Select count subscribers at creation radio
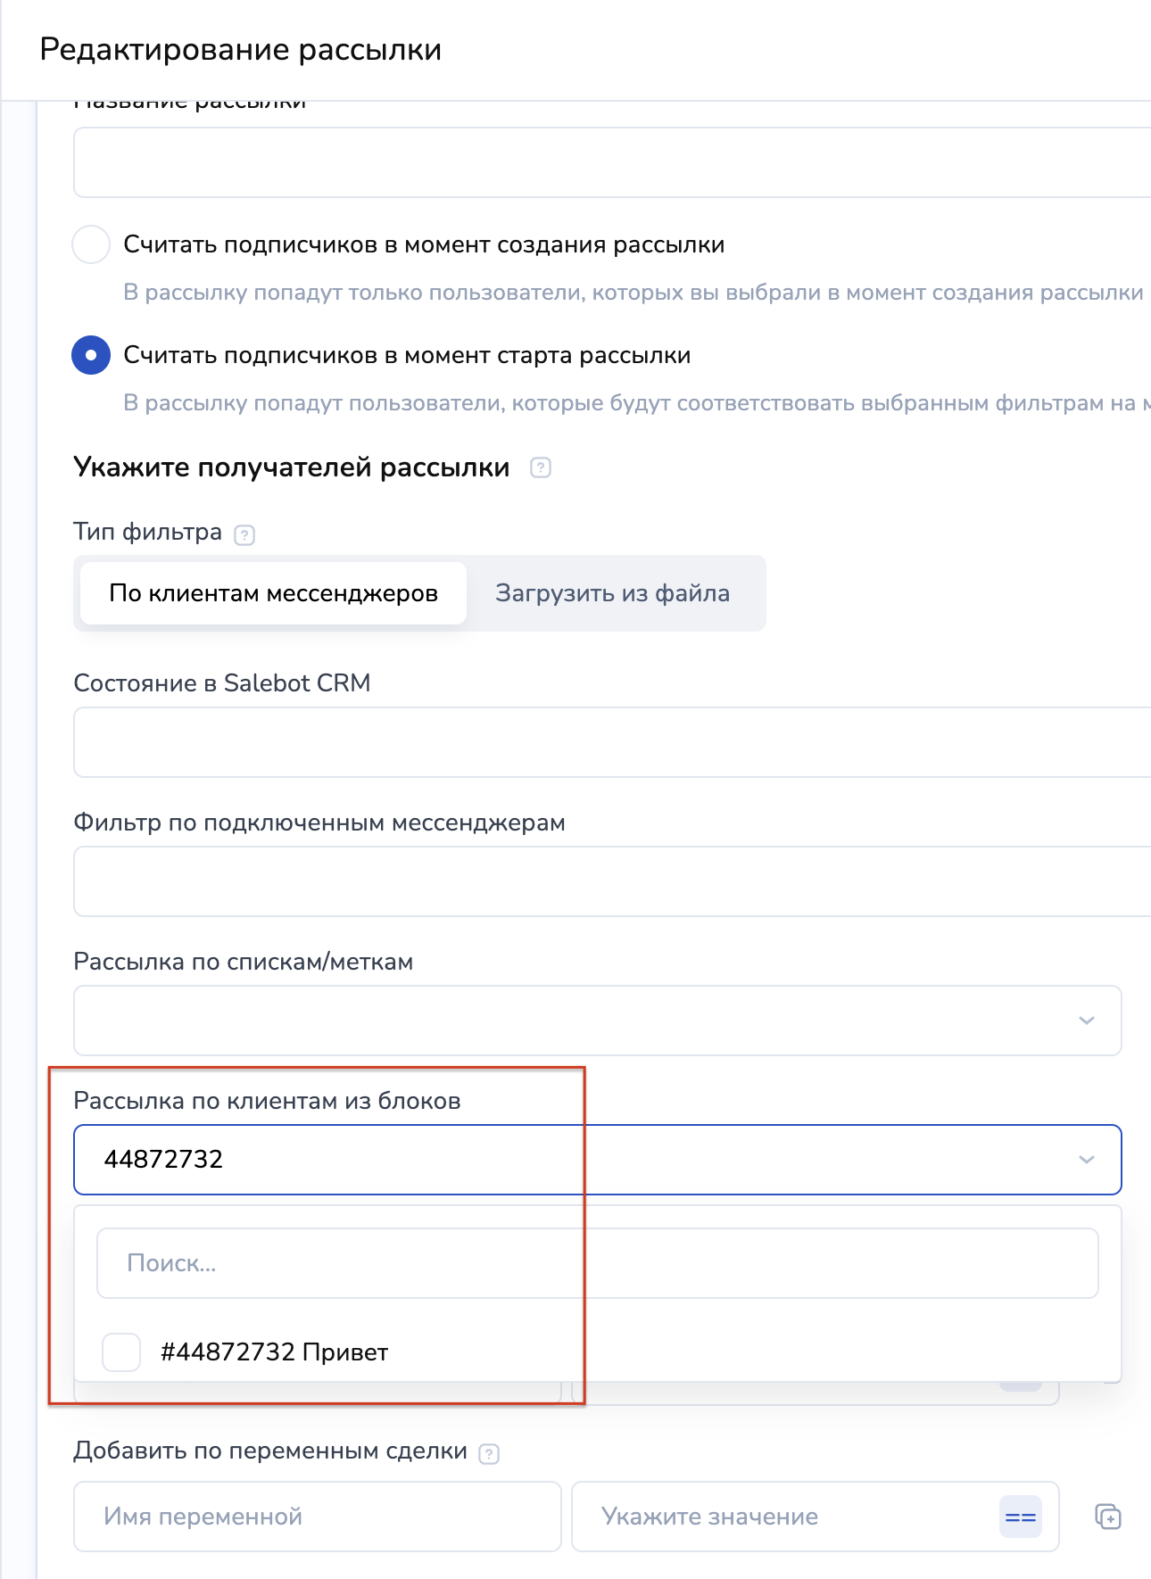1151x1579 pixels. 91,244
